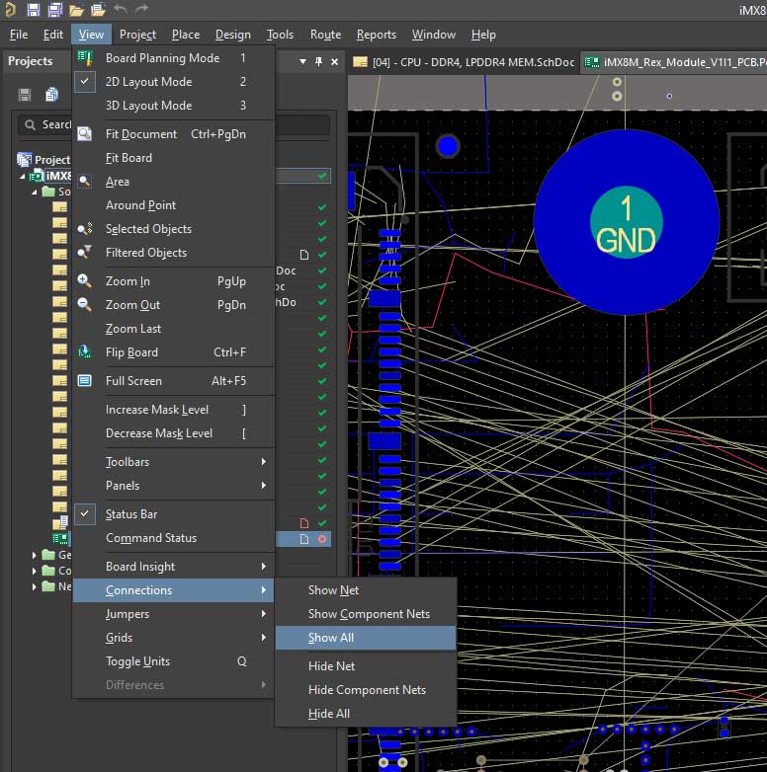Switch to the CPU DDR4 LPDDR4 MEM.SchDoc tab
Image resolution: width=767 pixels, height=772 pixels.
463,61
